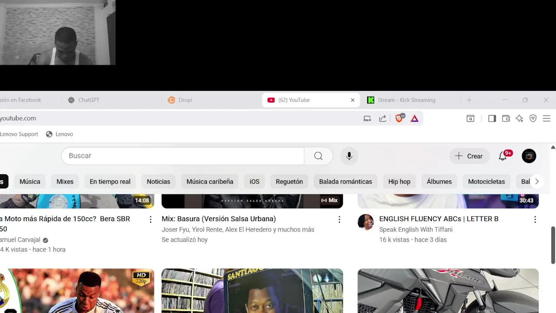Click the webcam overlay video feed

[x=58, y=33]
